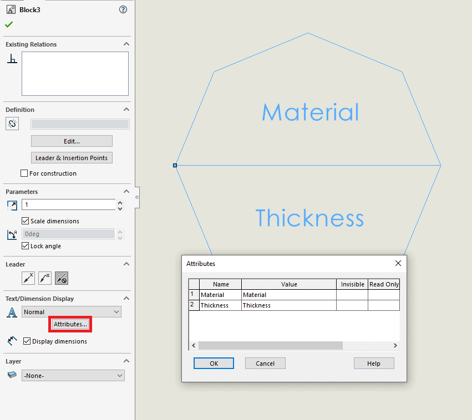Collapse the Layer section
Image resolution: width=472 pixels, height=420 pixels.
(126, 361)
